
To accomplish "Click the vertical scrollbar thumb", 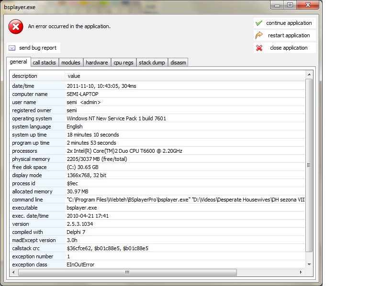I will click(x=309, y=165).
